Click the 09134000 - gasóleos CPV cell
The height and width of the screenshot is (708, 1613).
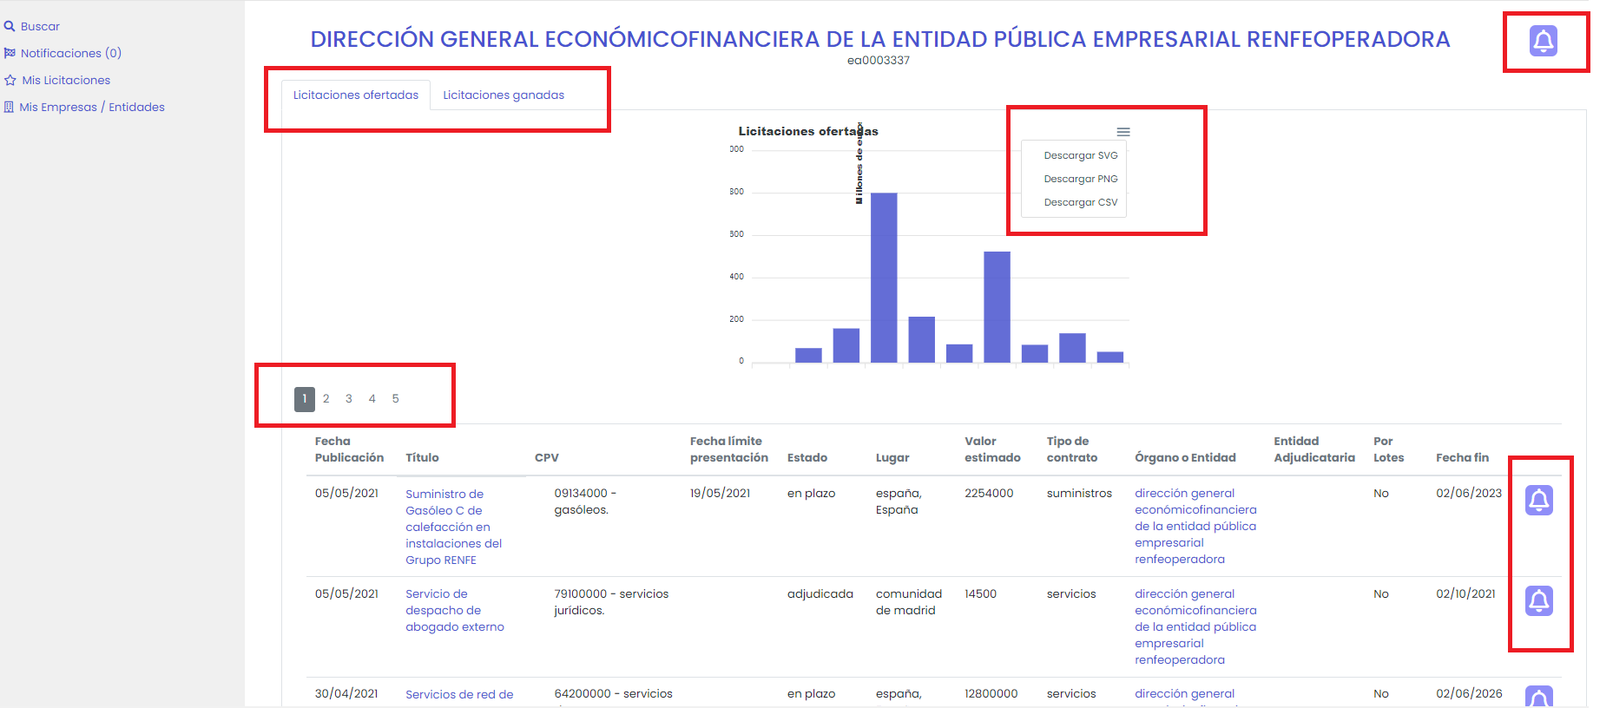[585, 501]
